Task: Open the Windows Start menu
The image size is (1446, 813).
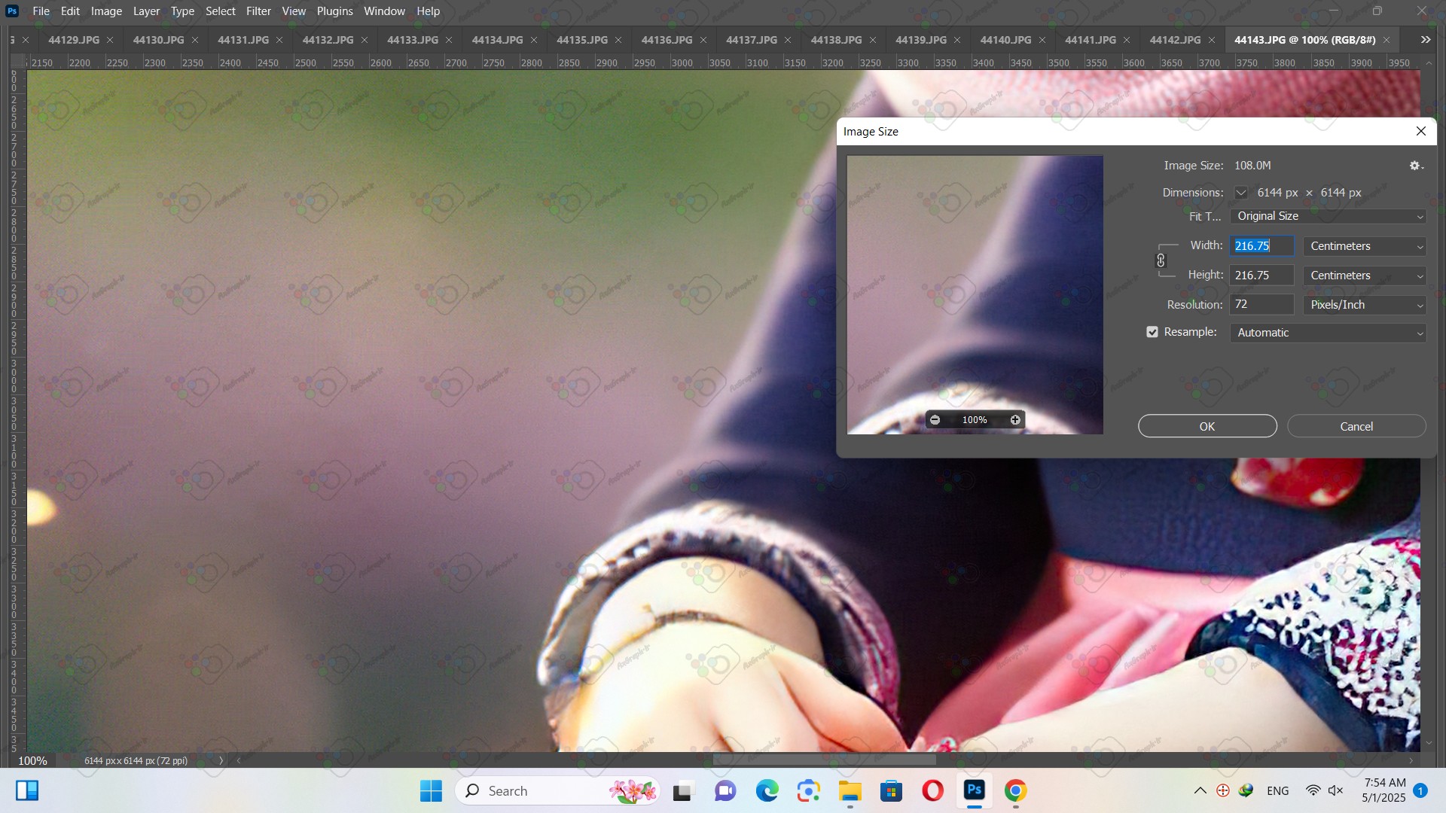Action: tap(431, 790)
